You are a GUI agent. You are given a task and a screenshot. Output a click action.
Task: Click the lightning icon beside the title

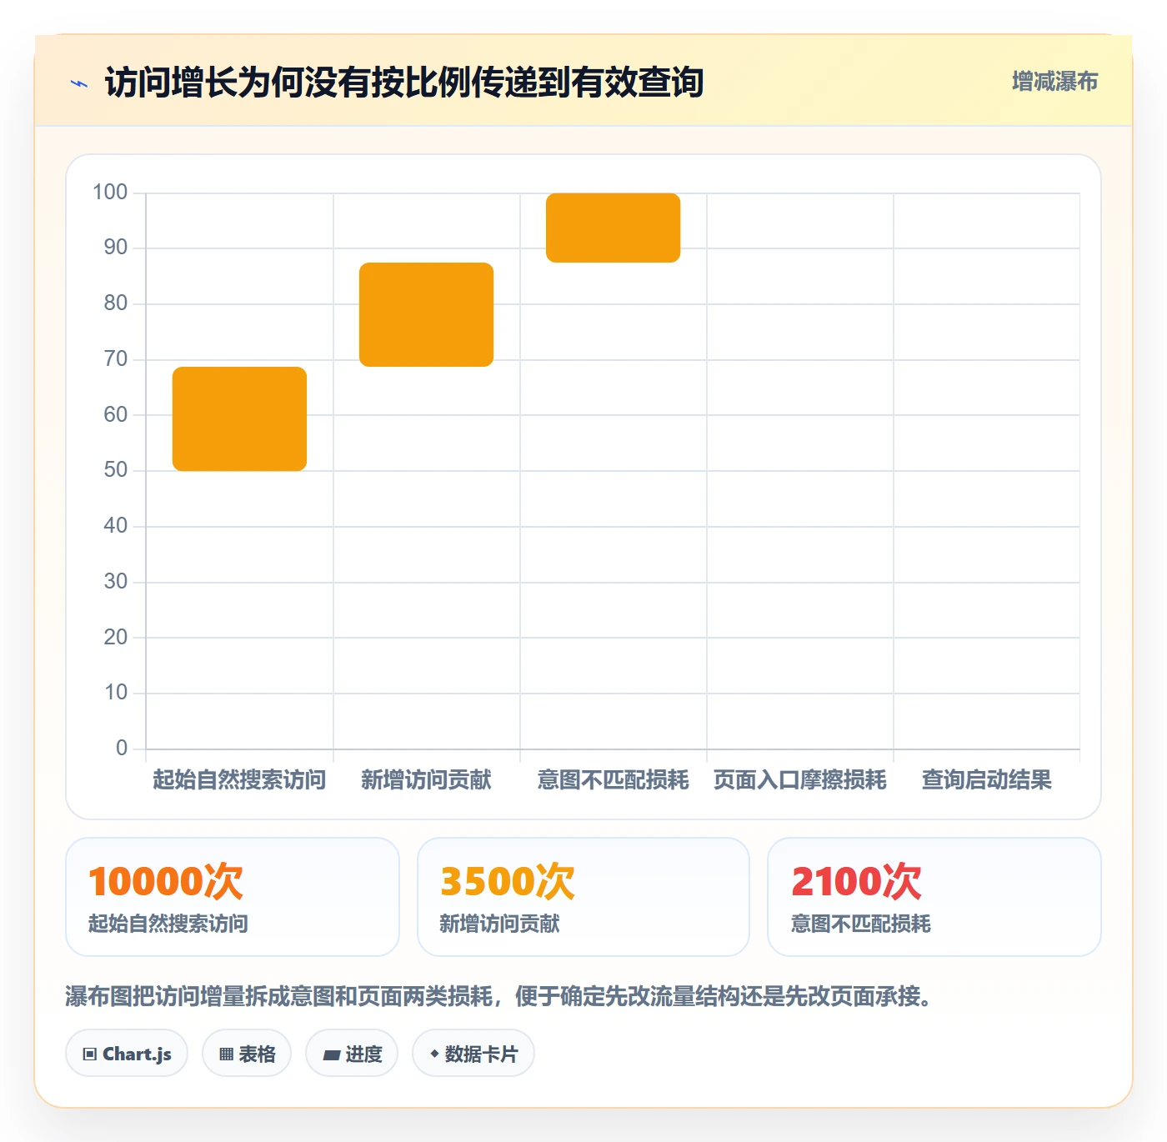[79, 83]
